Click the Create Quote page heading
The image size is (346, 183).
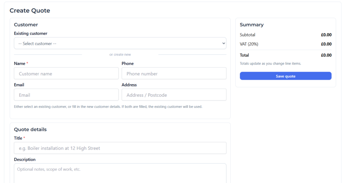pos(30,10)
